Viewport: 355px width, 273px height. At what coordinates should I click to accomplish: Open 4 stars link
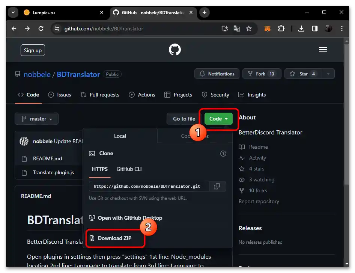(x=251, y=169)
